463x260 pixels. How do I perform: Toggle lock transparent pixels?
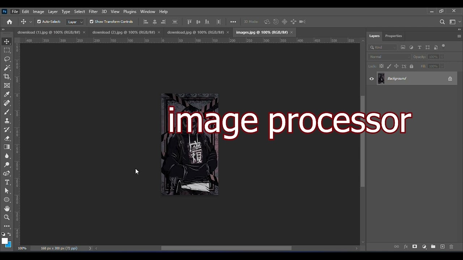(381, 66)
